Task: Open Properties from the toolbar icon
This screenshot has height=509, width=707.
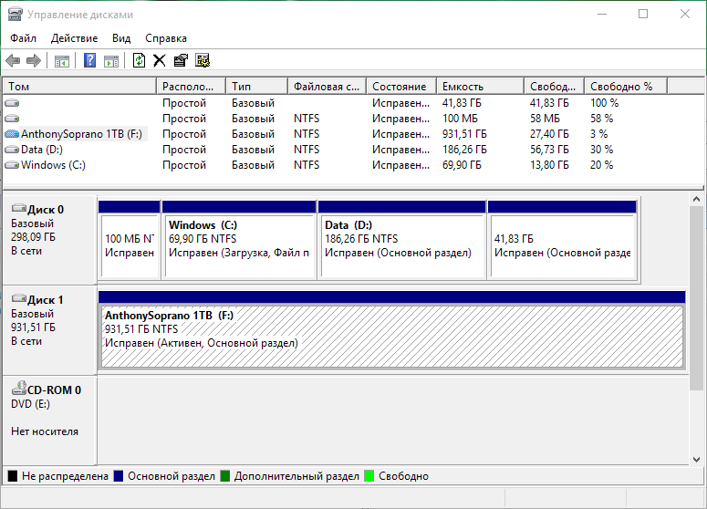Action: click(181, 60)
